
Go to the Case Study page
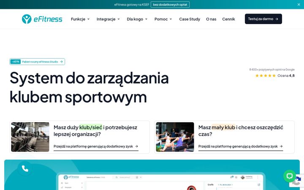click(x=190, y=19)
